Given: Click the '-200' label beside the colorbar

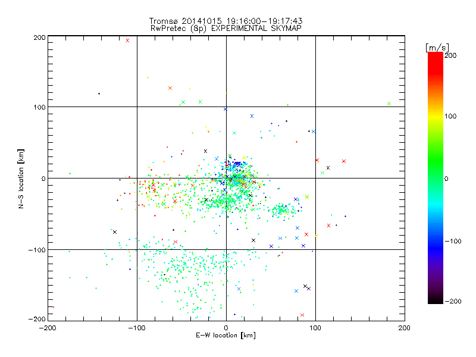Looking at the screenshot, I should (x=453, y=301).
